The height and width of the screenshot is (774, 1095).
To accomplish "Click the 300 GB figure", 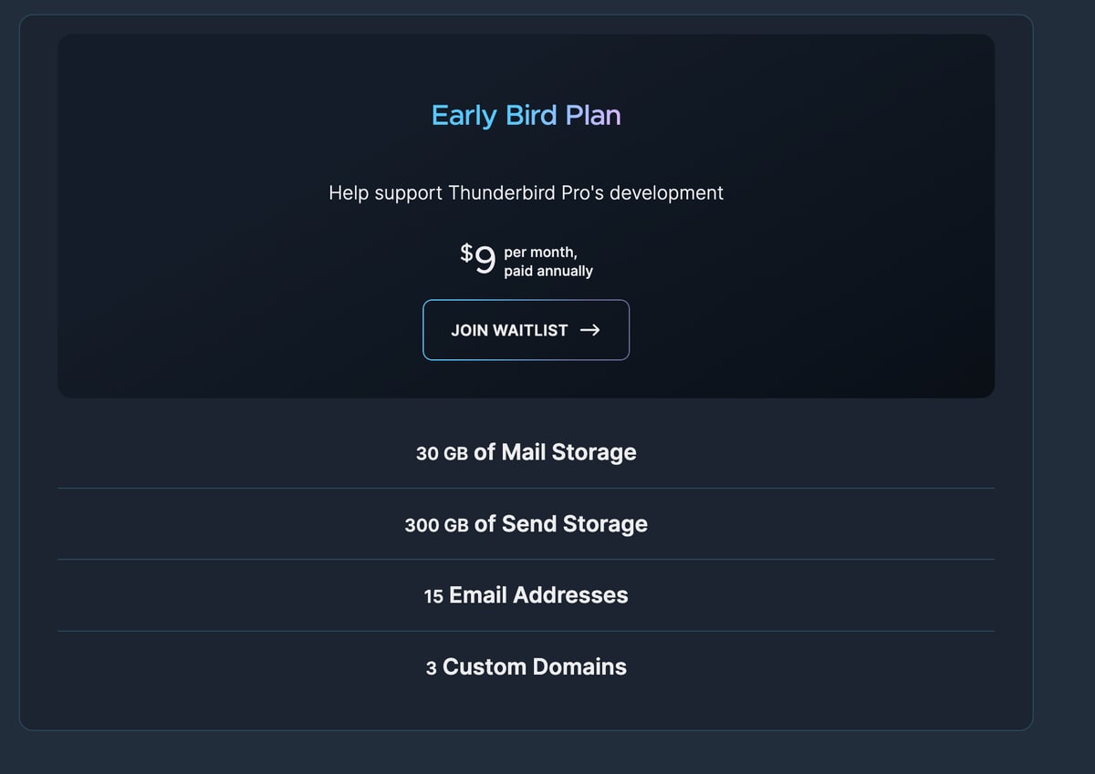I will coord(436,525).
